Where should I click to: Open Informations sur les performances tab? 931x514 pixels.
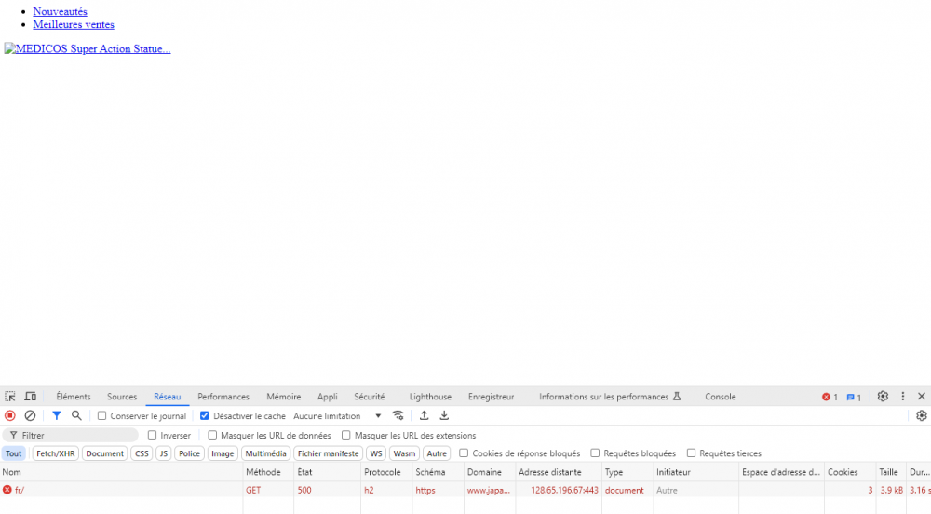(610, 397)
